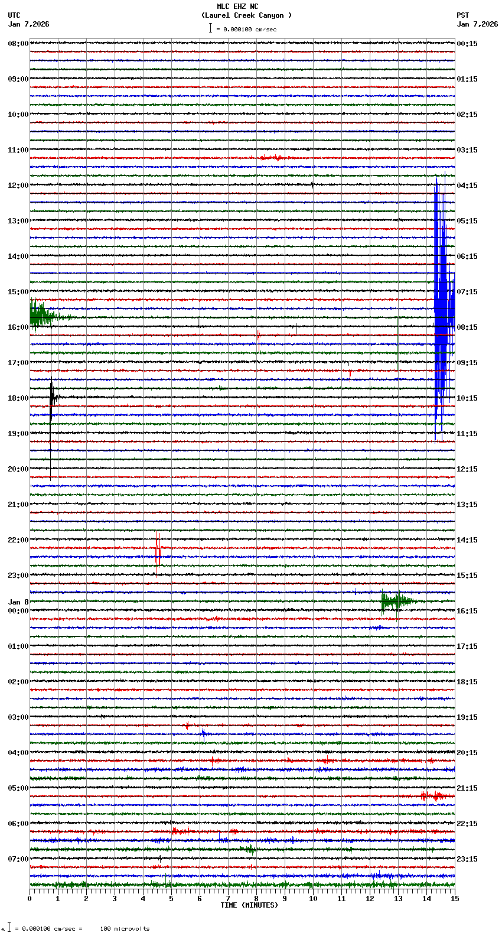Click the 'Jan 7,2026' date under PST

pyautogui.click(x=477, y=24)
